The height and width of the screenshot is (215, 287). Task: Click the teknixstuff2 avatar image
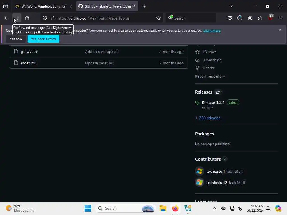(x=200, y=183)
